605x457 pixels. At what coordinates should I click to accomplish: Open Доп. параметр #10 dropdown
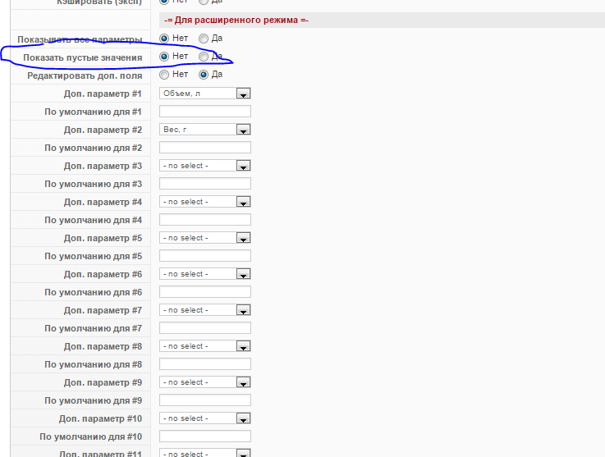click(205, 418)
